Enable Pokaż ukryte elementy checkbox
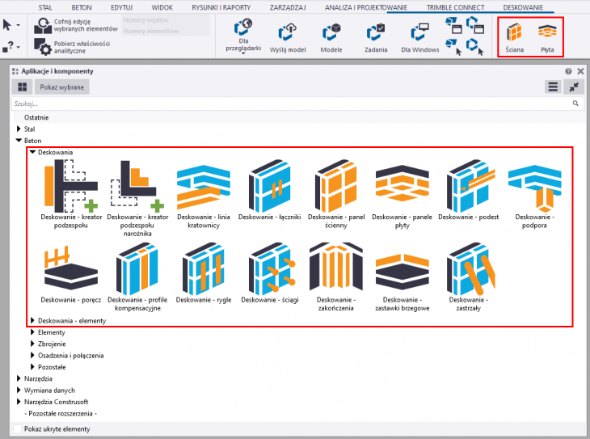The image size is (590, 439). pyautogui.click(x=18, y=429)
